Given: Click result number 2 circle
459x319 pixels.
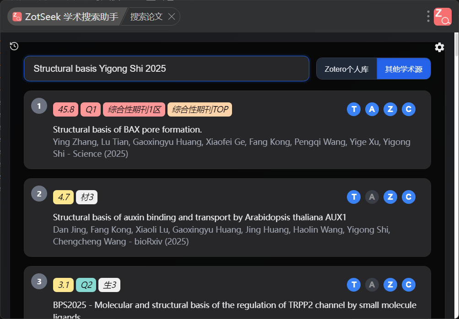Looking at the screenshot, I should [x=39, y=194].
